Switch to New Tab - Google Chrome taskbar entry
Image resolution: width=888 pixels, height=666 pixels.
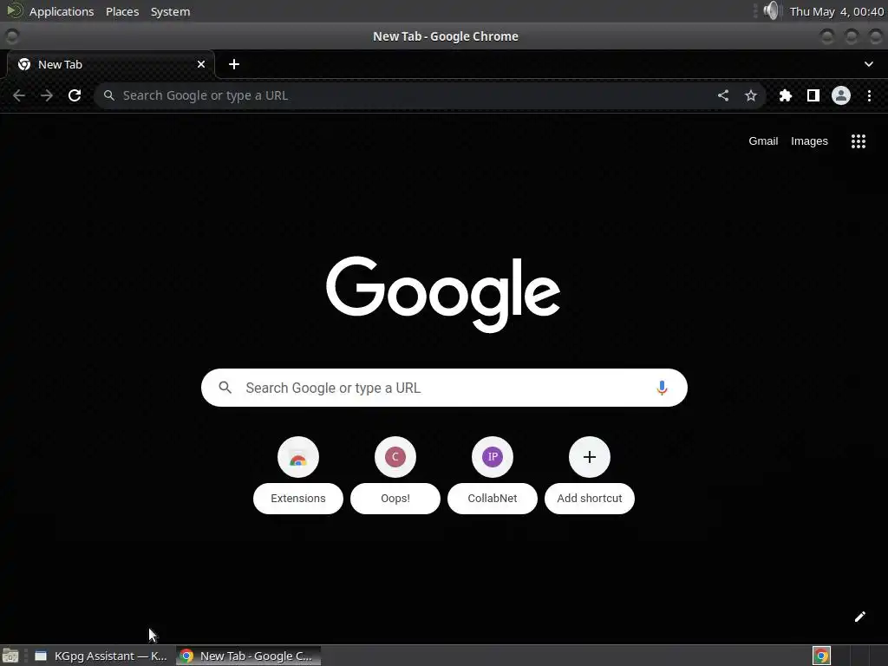248,656
